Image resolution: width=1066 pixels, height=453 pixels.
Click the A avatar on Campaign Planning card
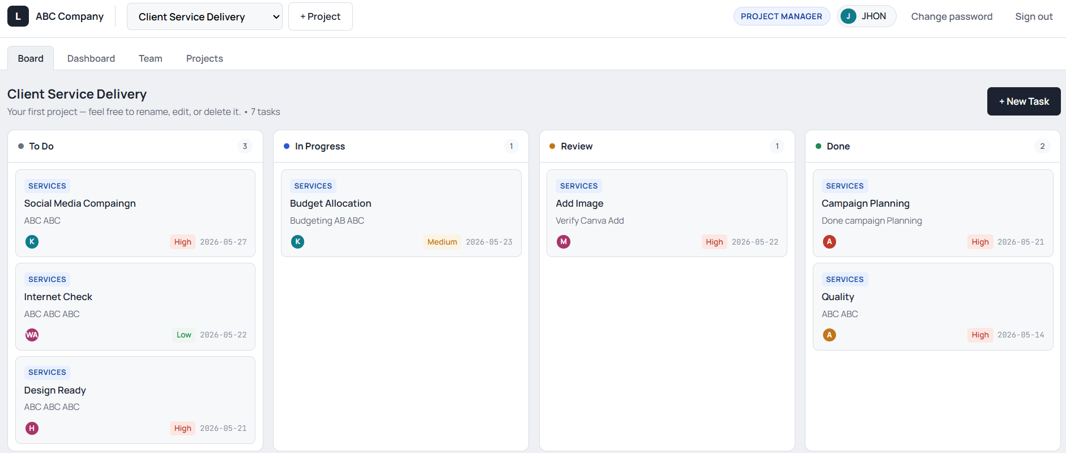[829, 242]
